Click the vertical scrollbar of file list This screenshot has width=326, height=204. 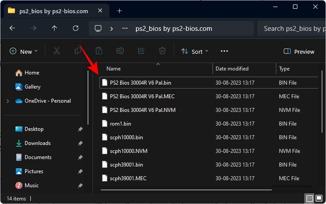(x=322, y=102)
